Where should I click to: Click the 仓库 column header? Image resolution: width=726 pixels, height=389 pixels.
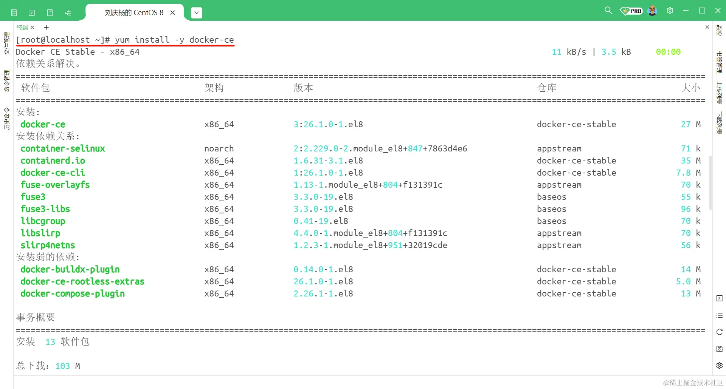pos(547,88)
